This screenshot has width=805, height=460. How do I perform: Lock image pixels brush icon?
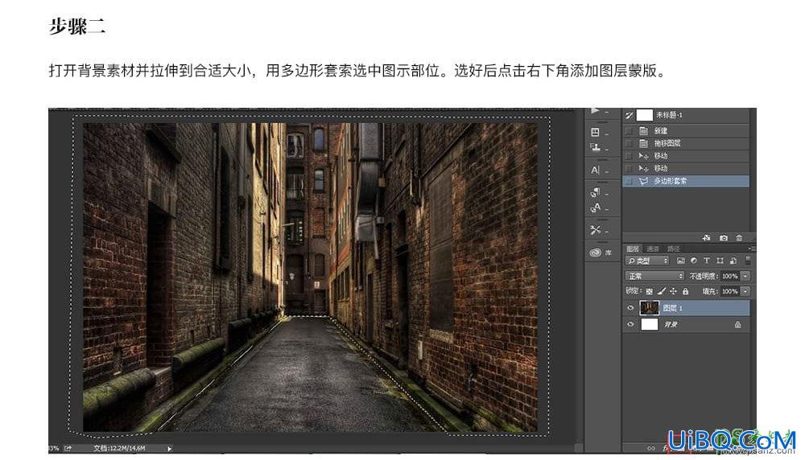661,291
